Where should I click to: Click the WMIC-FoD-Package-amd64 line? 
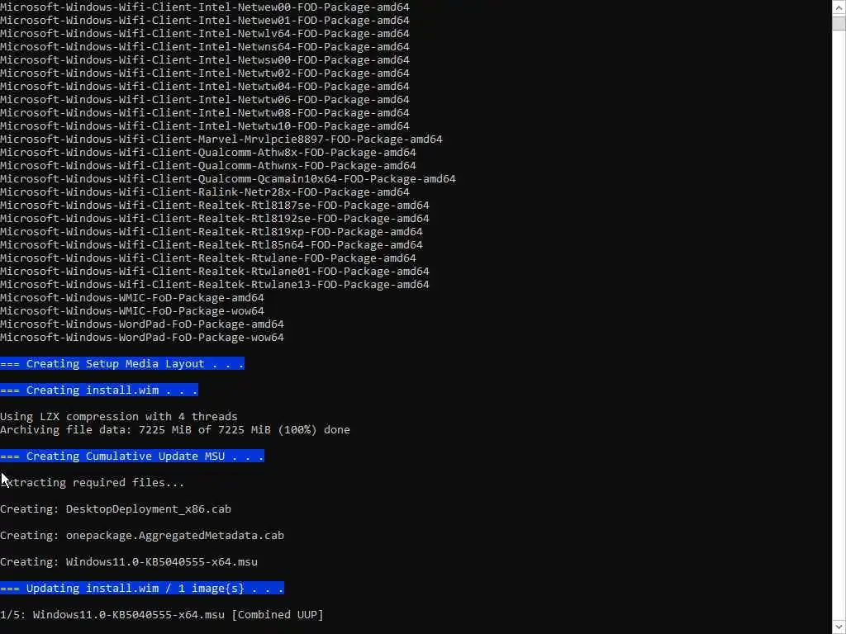[x=132, y=297]
